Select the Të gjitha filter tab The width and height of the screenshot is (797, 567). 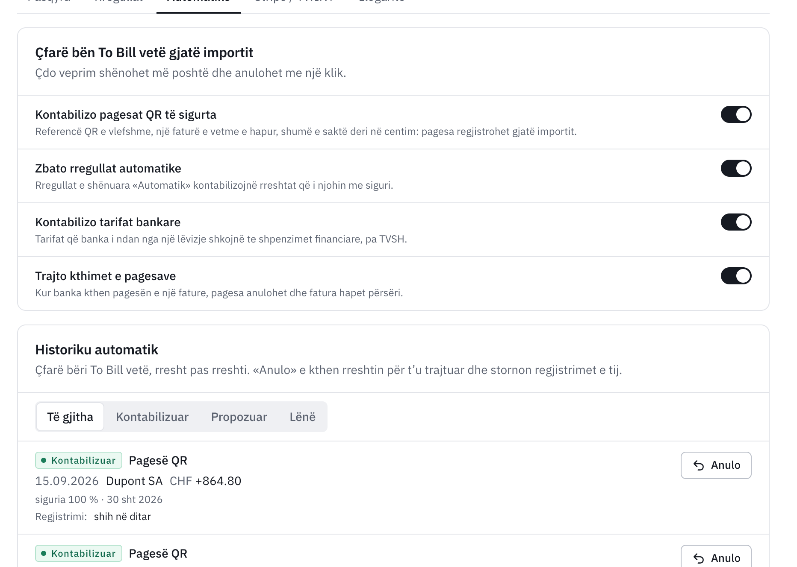(x=70, y=417)
